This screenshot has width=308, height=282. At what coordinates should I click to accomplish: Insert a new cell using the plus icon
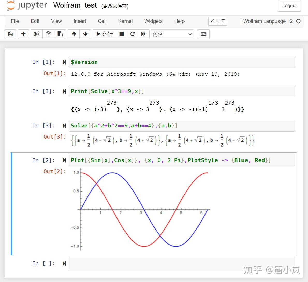point(23,34)
